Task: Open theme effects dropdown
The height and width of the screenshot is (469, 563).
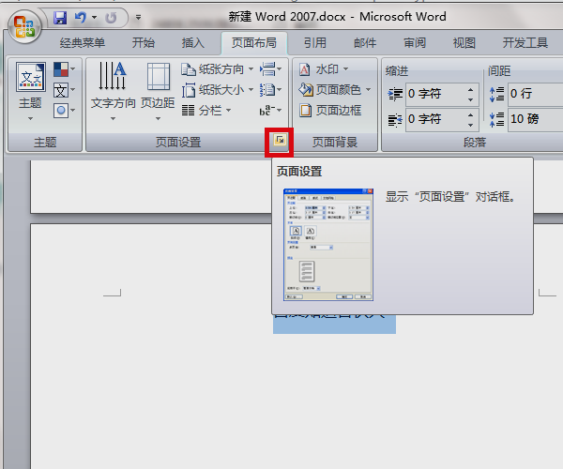Action: coord(64,111)
